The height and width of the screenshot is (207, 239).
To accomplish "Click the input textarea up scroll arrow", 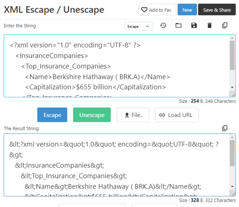I will [x=232, y=38].
